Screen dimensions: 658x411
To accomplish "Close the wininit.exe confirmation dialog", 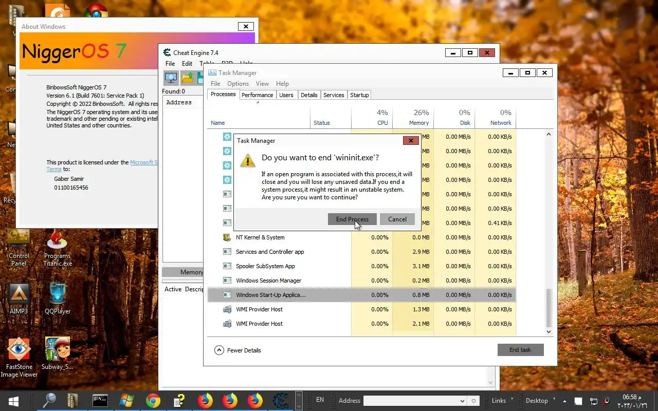I will (x=410, y=140).
